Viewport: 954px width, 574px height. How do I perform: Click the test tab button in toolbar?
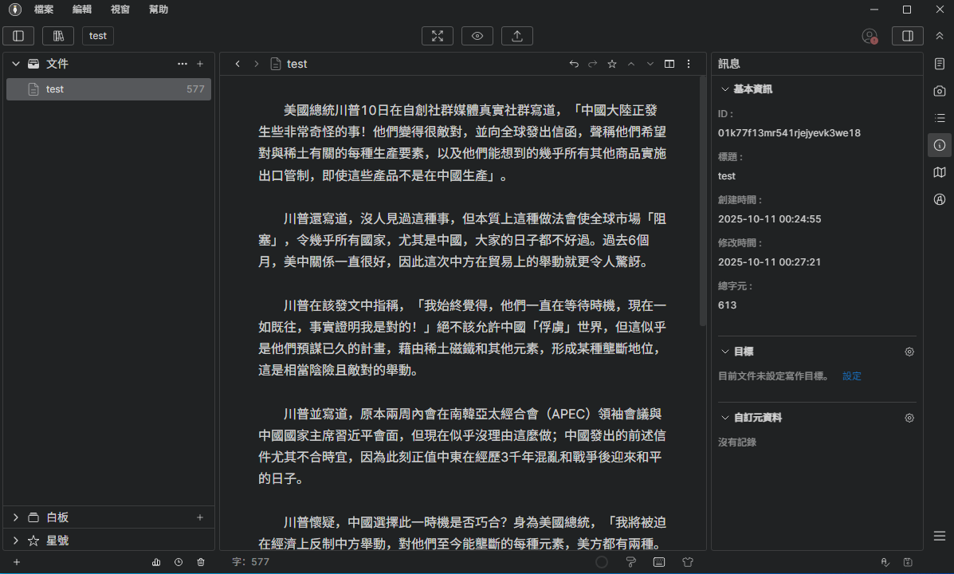click(98, 36)
